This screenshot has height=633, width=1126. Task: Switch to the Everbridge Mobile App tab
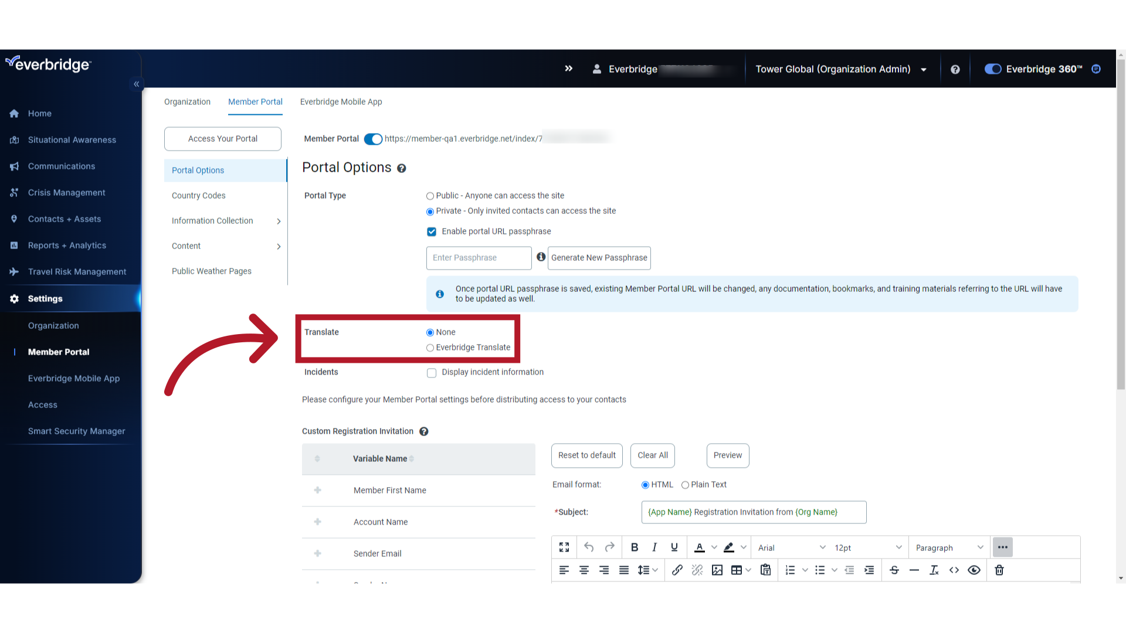pyautogui.click(x=341, y=102)
